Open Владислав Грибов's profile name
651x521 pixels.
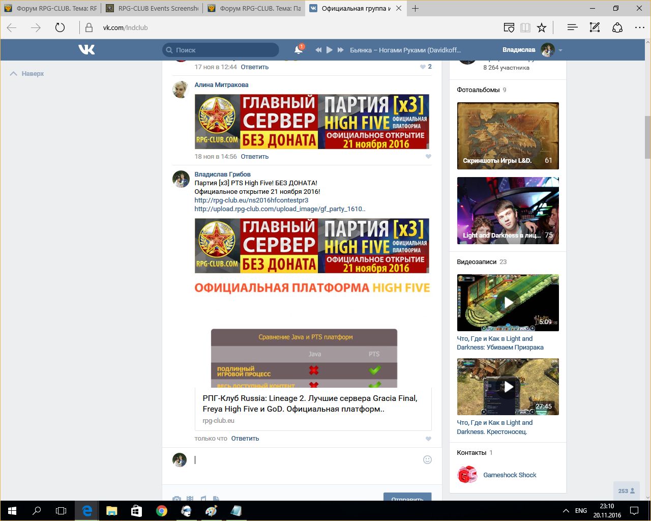coord(222,175)
